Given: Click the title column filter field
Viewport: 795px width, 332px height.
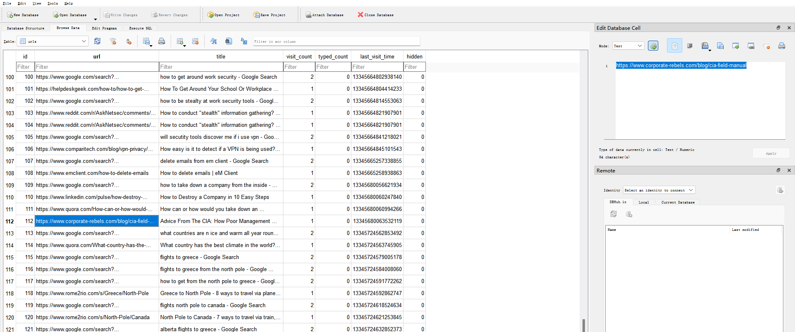Looking at the screenshot, I should (221, 67).
